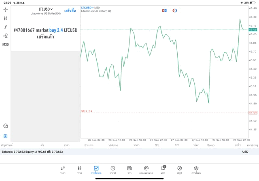Viewport: 259px width, 181px height.
Task: Change the M30 timeframe in sidebar
Action: [5, 45]
